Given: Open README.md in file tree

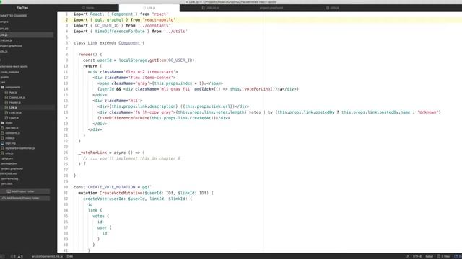Looking at the screenshot, I should coord(9,173).
